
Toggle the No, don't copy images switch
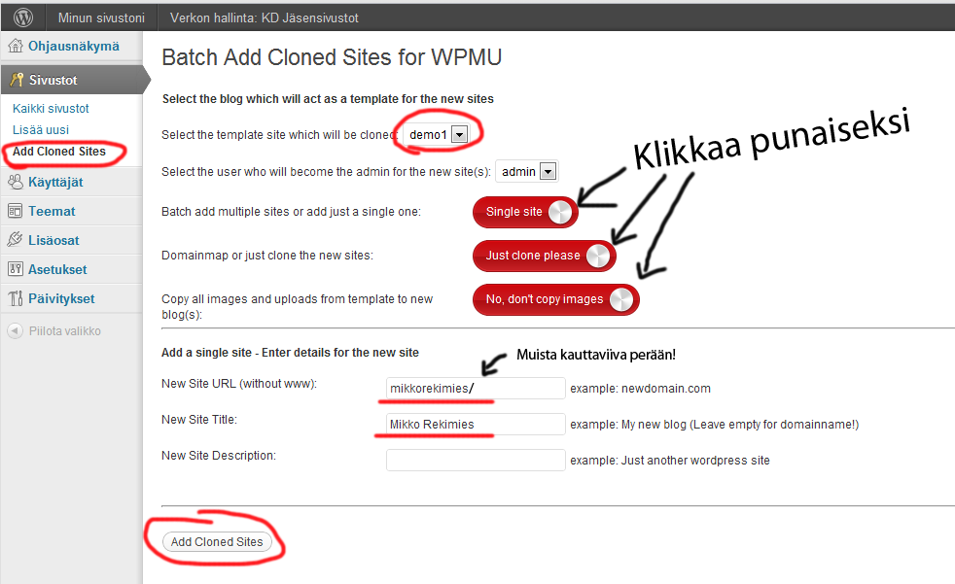556,299
